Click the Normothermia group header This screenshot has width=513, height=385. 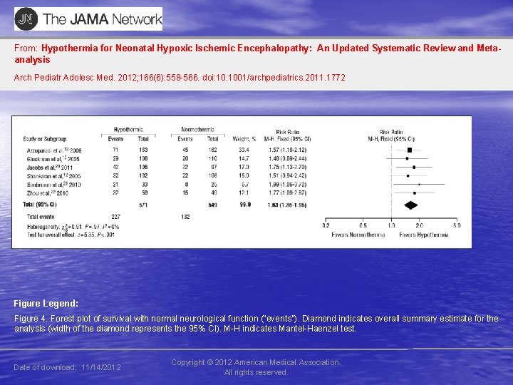197,129
